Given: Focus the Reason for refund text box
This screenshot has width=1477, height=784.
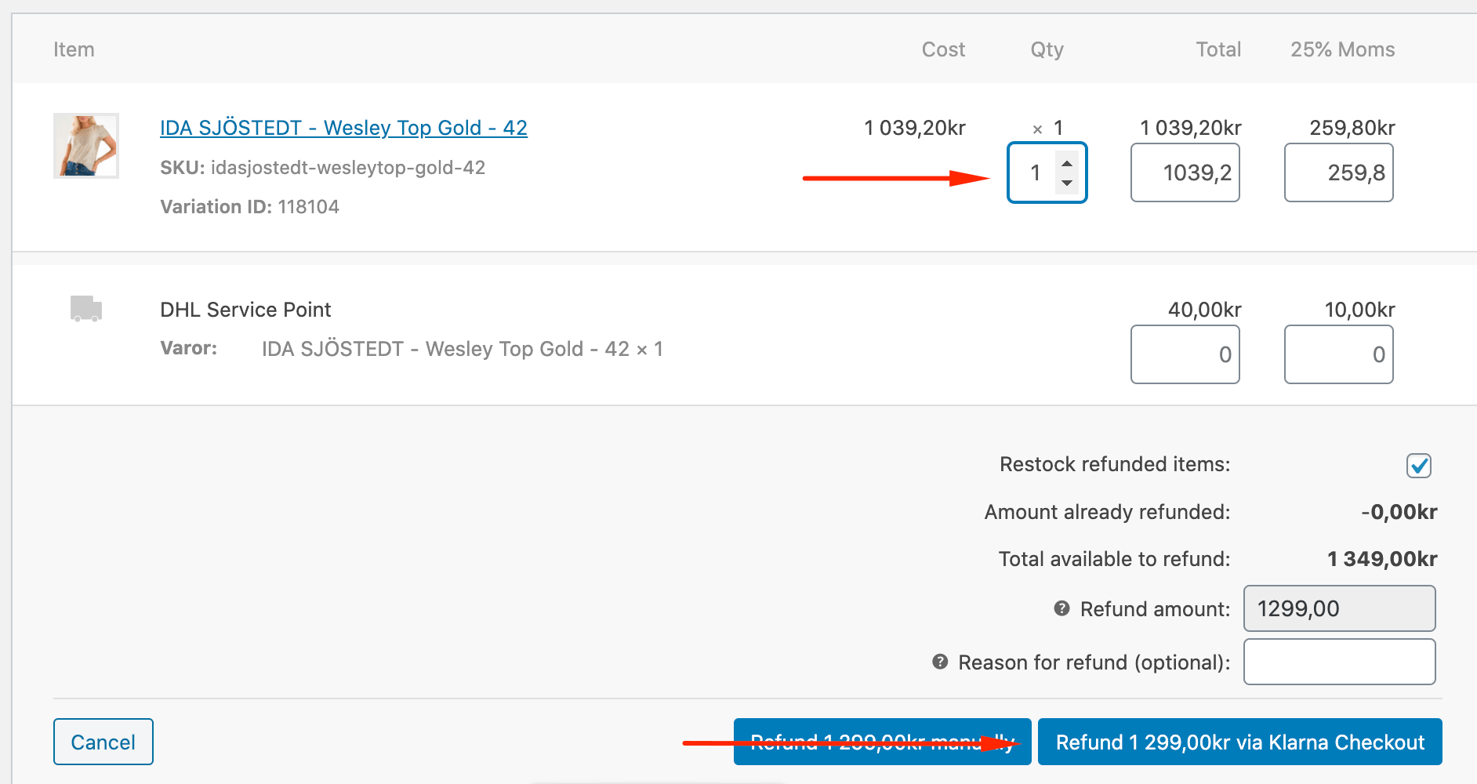Looking at the screenshot, I should point(1339,662).
